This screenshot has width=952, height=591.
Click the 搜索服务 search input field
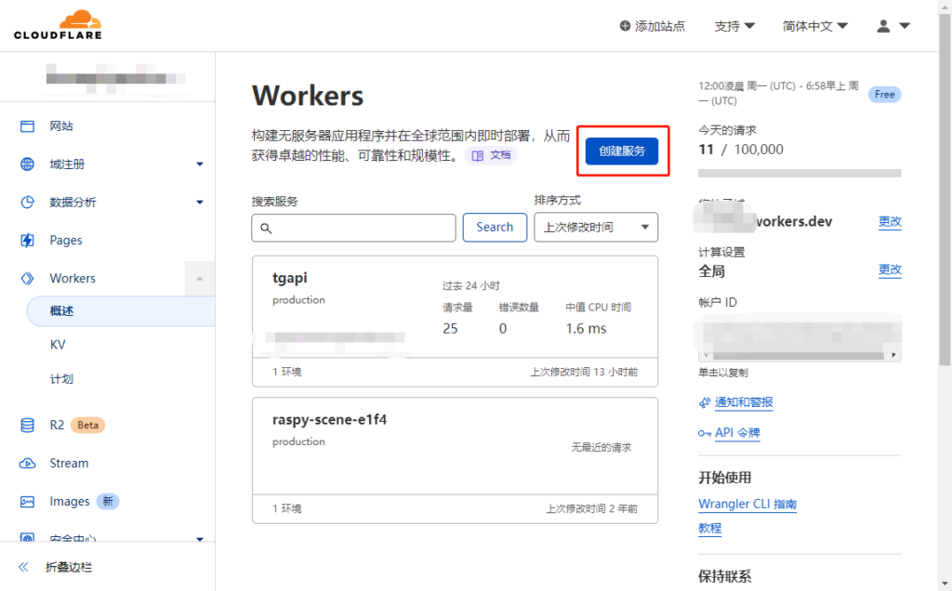point(353,228)
